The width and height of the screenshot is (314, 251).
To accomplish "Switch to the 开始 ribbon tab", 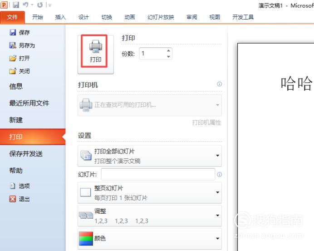I will pyautogui.click(x=38, y=17).
